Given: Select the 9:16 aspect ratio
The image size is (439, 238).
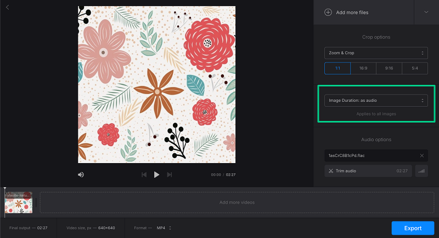Looking at the screenshot, I should coord(389,68).
